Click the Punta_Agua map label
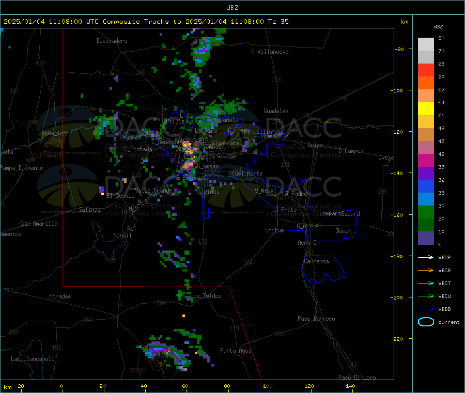The width and height of the screenshot is (465, 393). [236, 351]
